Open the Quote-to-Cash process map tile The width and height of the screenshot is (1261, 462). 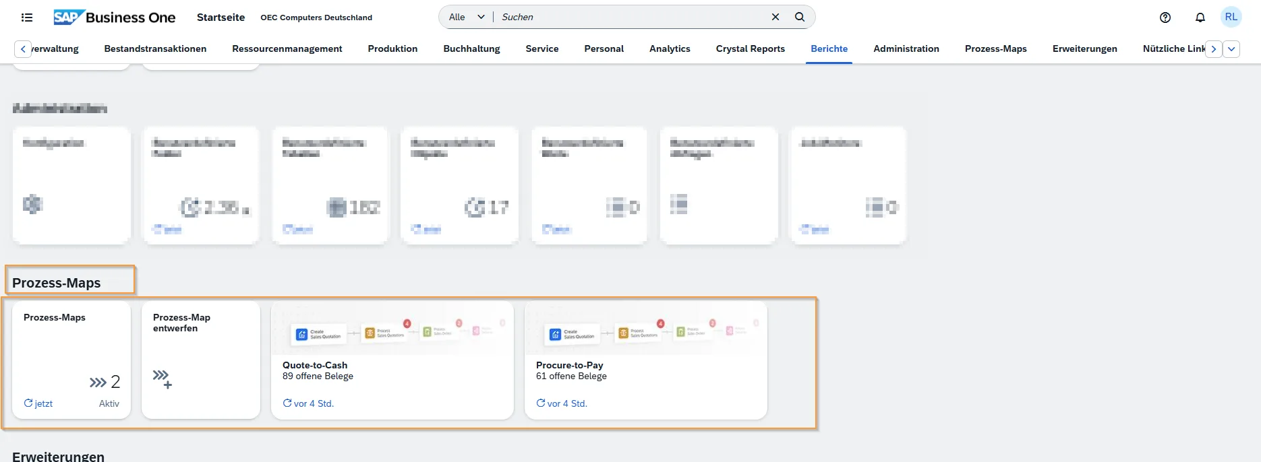pyautogui.click(x=392, y=360)
